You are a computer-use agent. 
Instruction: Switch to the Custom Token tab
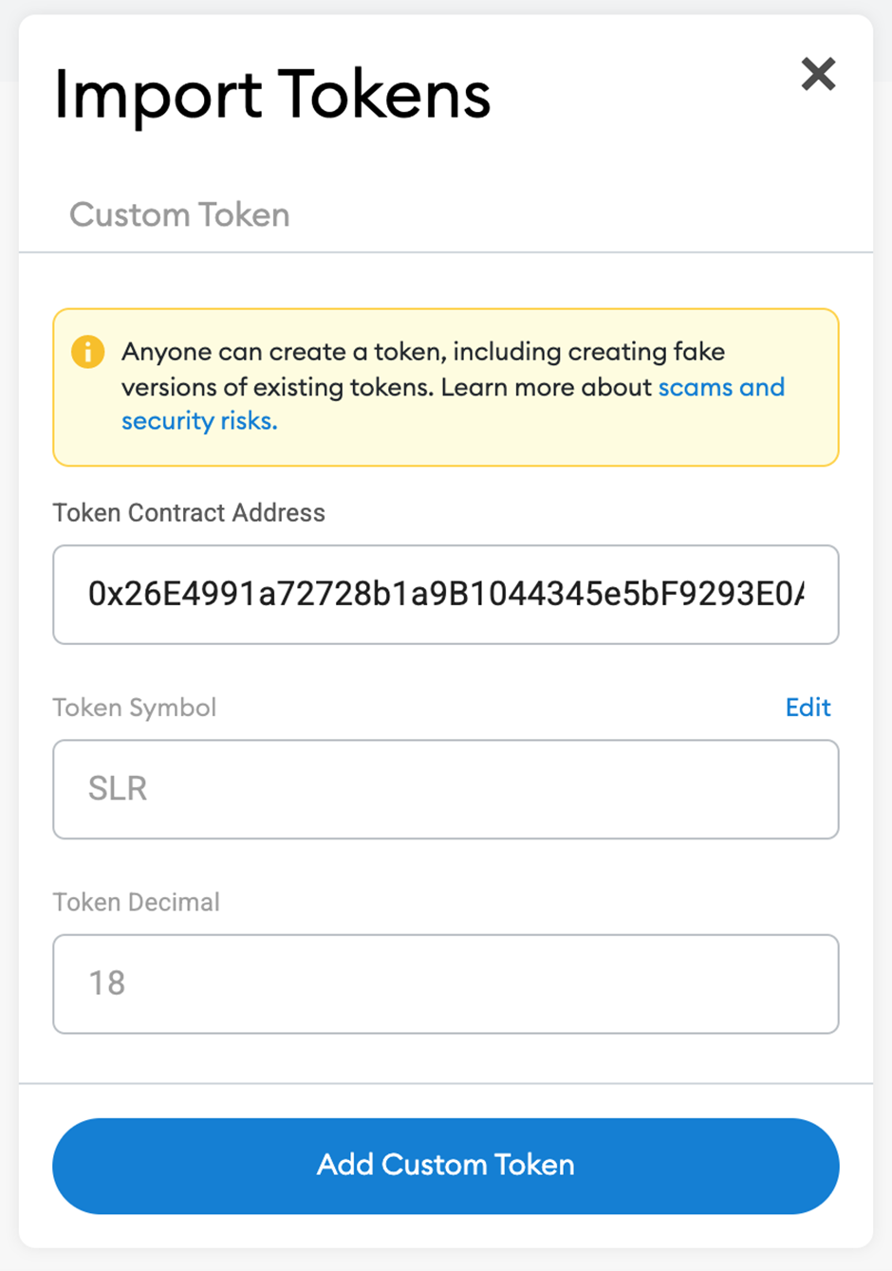pos(179,214)
